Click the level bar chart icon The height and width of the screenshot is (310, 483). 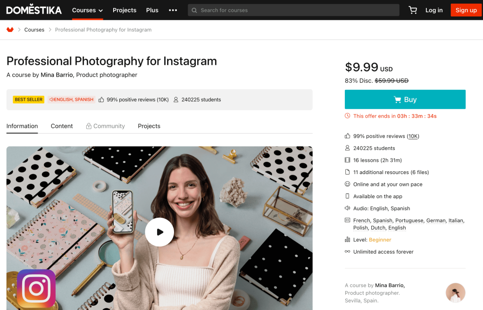[x=348, y=239]
